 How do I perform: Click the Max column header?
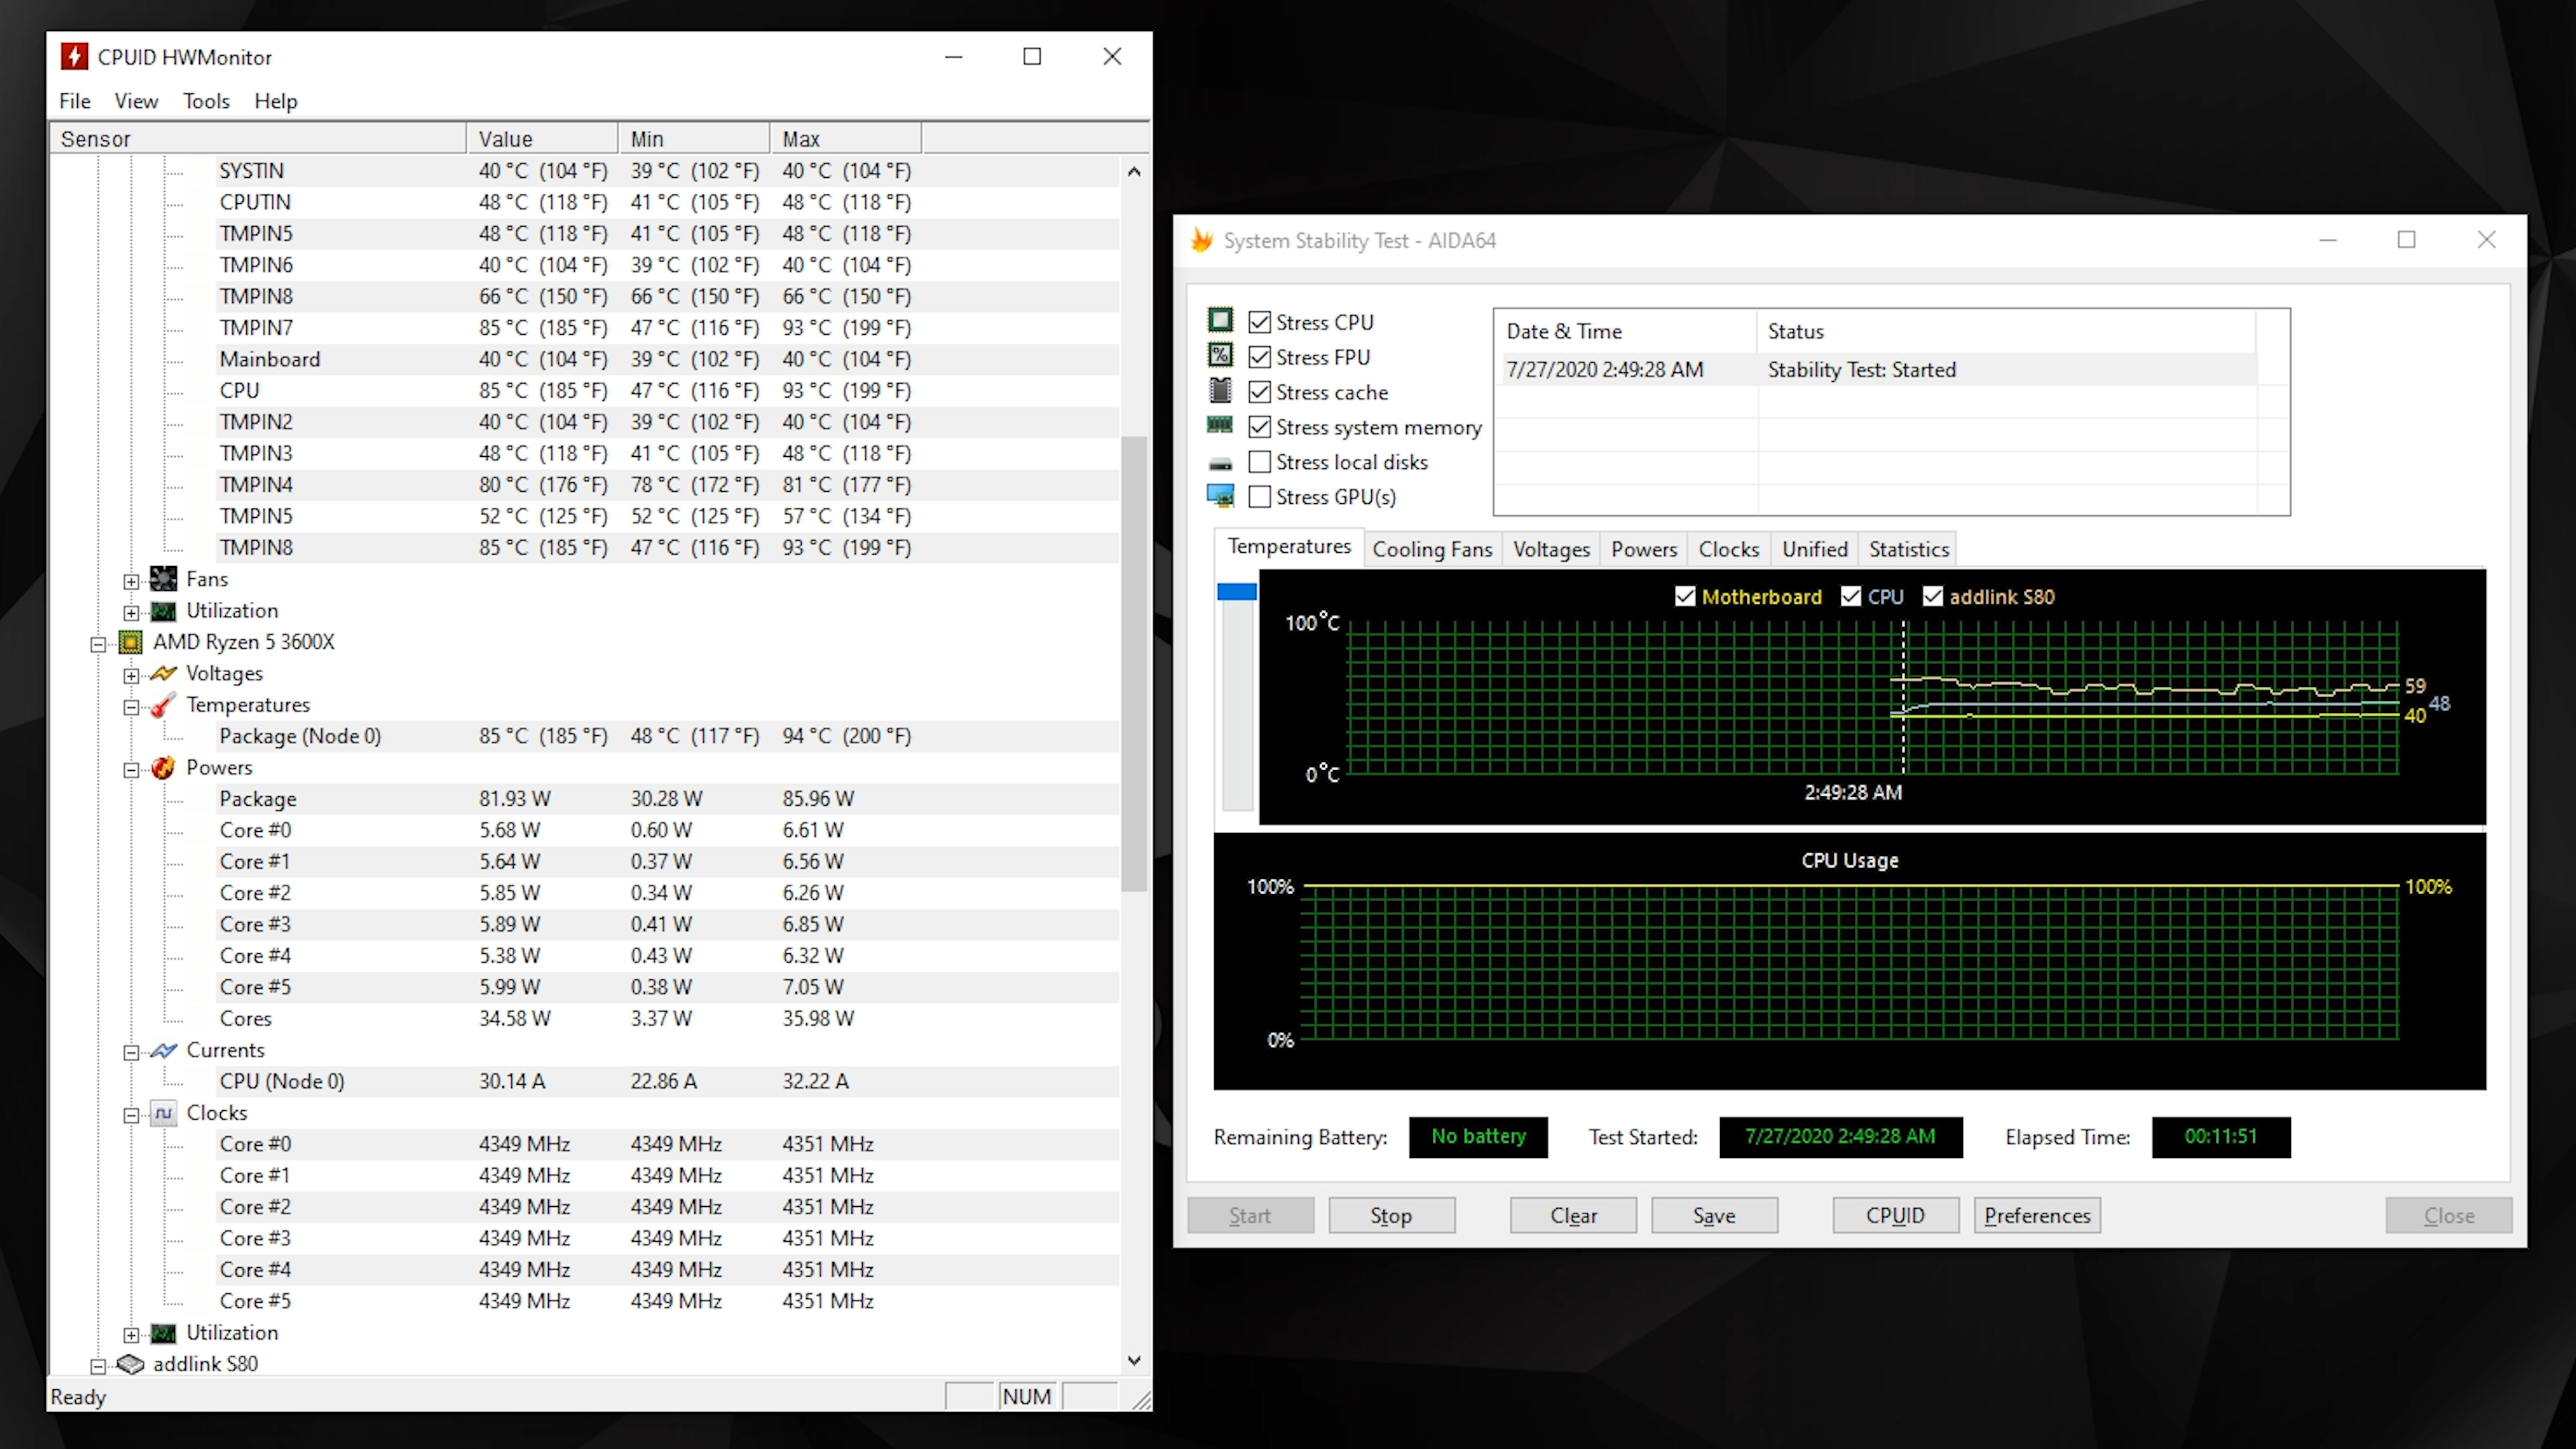[x=845, y=139]
